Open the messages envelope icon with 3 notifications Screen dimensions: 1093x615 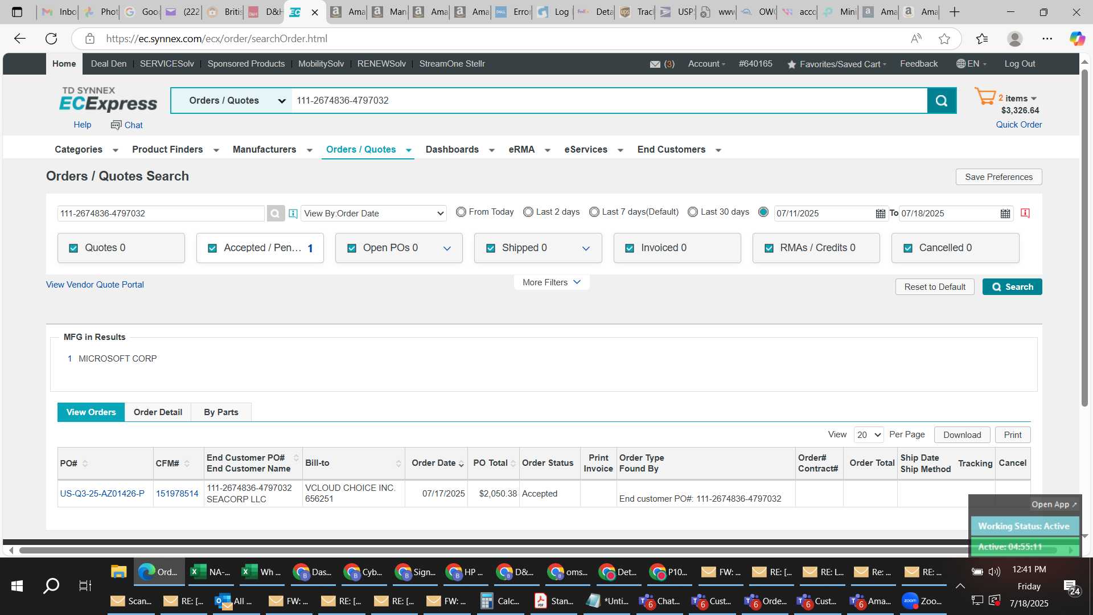pyautogui.click(x=655, y=64)
